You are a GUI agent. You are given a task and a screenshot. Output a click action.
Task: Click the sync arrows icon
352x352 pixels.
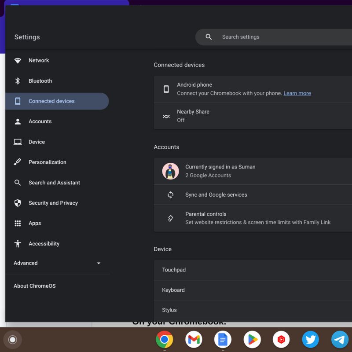(170, 194)
